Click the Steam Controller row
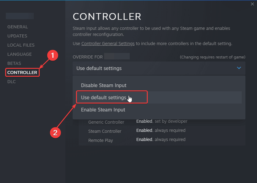Viewport: 257px width, 183px height. (105, 131)
